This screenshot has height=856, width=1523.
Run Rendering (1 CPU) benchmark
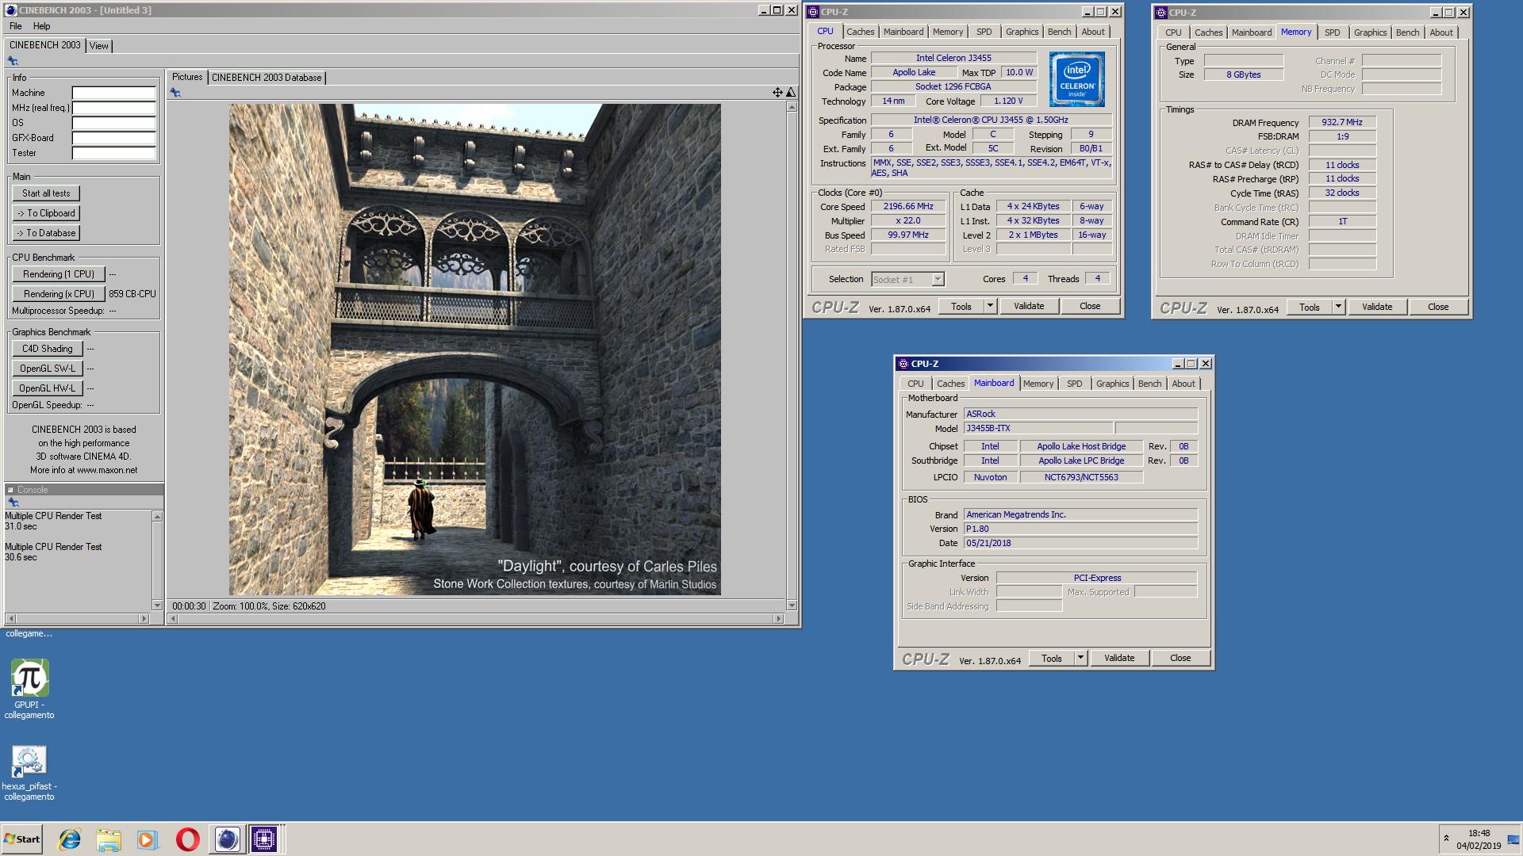tap(59, 274)
